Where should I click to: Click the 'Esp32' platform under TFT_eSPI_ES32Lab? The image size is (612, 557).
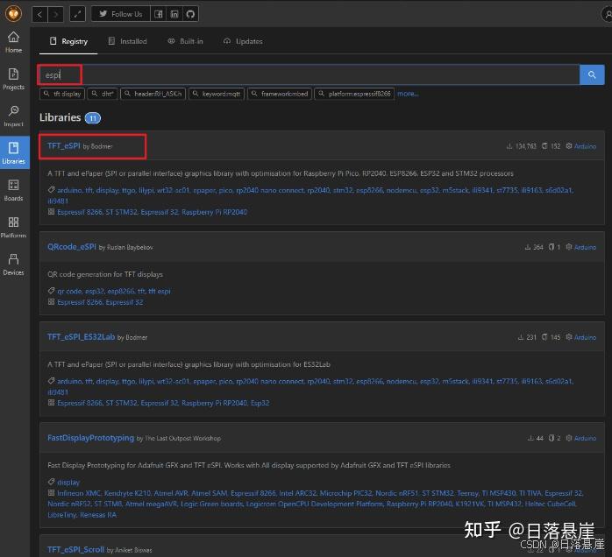pyautogui.click(x=260, y=404)
